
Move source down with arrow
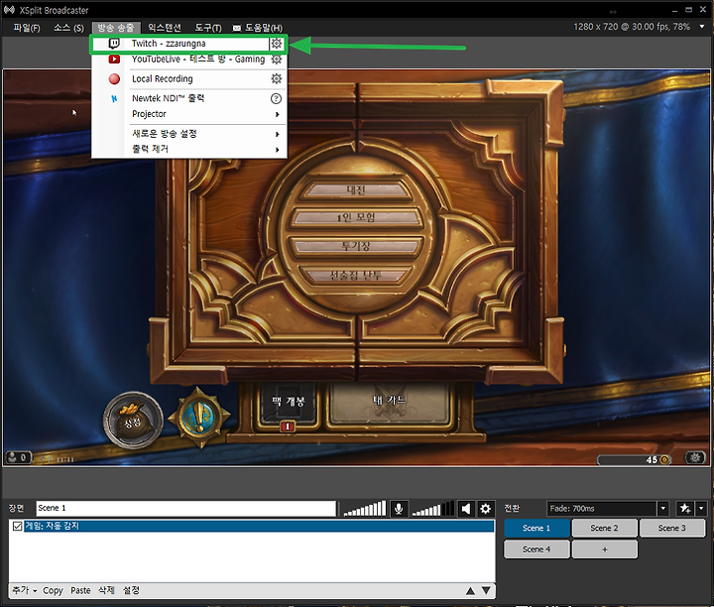[486, 590]
